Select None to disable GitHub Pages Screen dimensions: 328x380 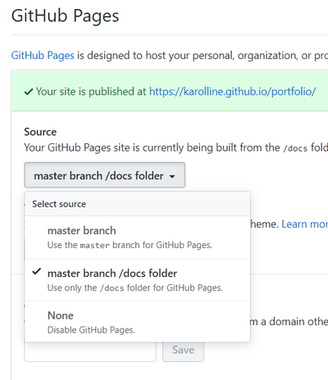[x=137, y=322]
